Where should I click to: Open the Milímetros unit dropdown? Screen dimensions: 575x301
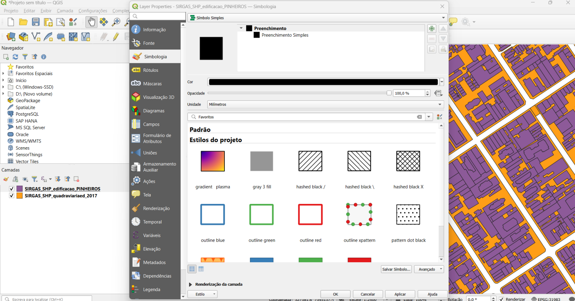tap(325, 104)
